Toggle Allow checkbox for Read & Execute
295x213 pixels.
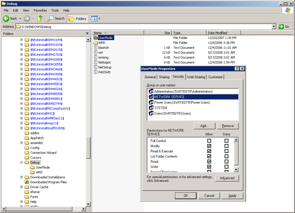pos(209,151)
